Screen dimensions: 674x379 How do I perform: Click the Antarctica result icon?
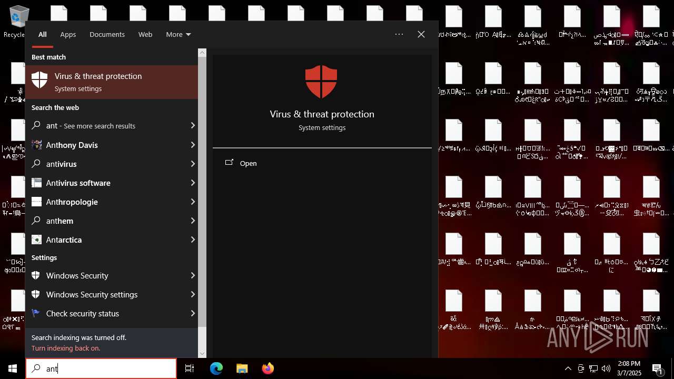click(36, 240)
